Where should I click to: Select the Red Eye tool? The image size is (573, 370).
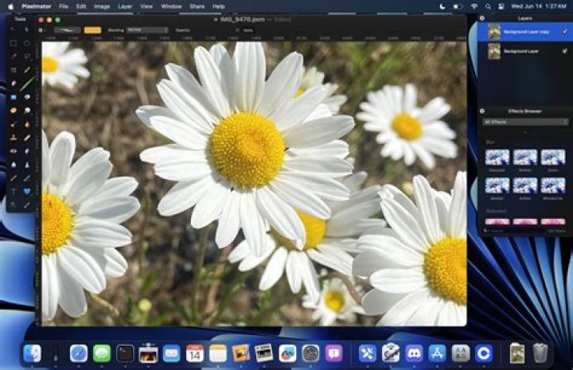[x=14, y=151]
